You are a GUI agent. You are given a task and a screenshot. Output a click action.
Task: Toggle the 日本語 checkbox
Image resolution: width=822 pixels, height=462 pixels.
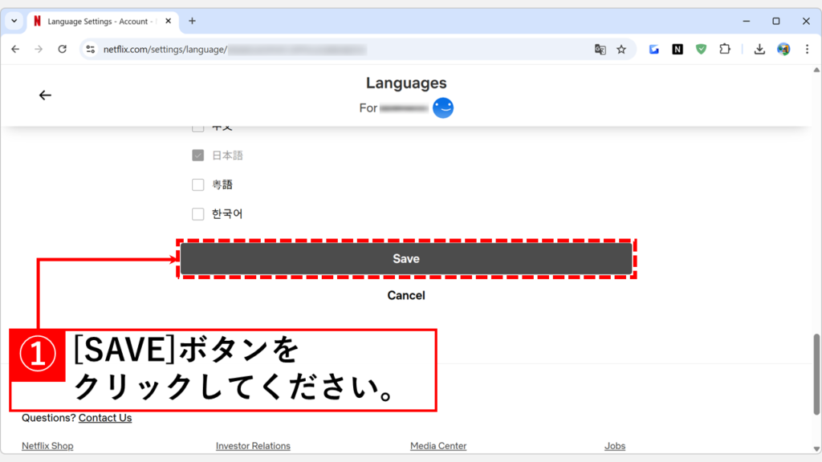coord(197,156)
